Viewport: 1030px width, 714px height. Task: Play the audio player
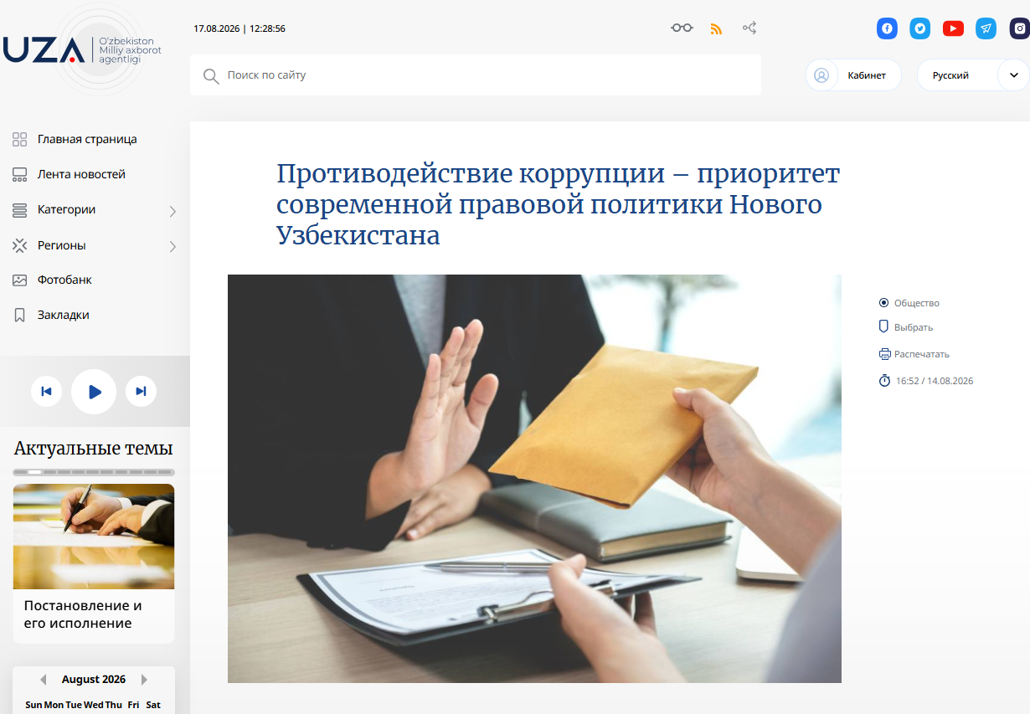tap(94, 392)
